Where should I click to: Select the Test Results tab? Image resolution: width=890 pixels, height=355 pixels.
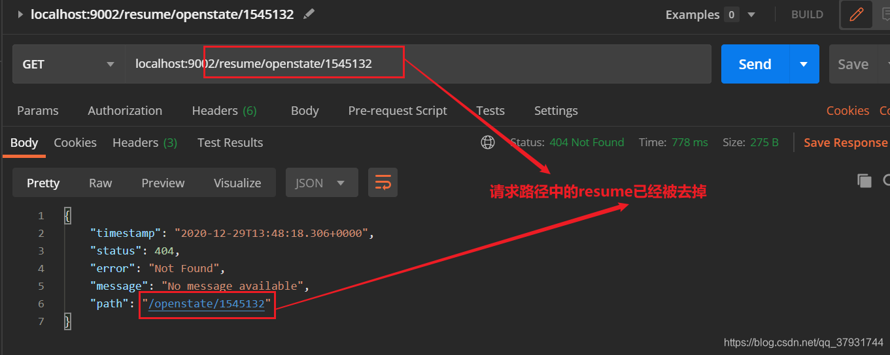[x=230, y=142]
